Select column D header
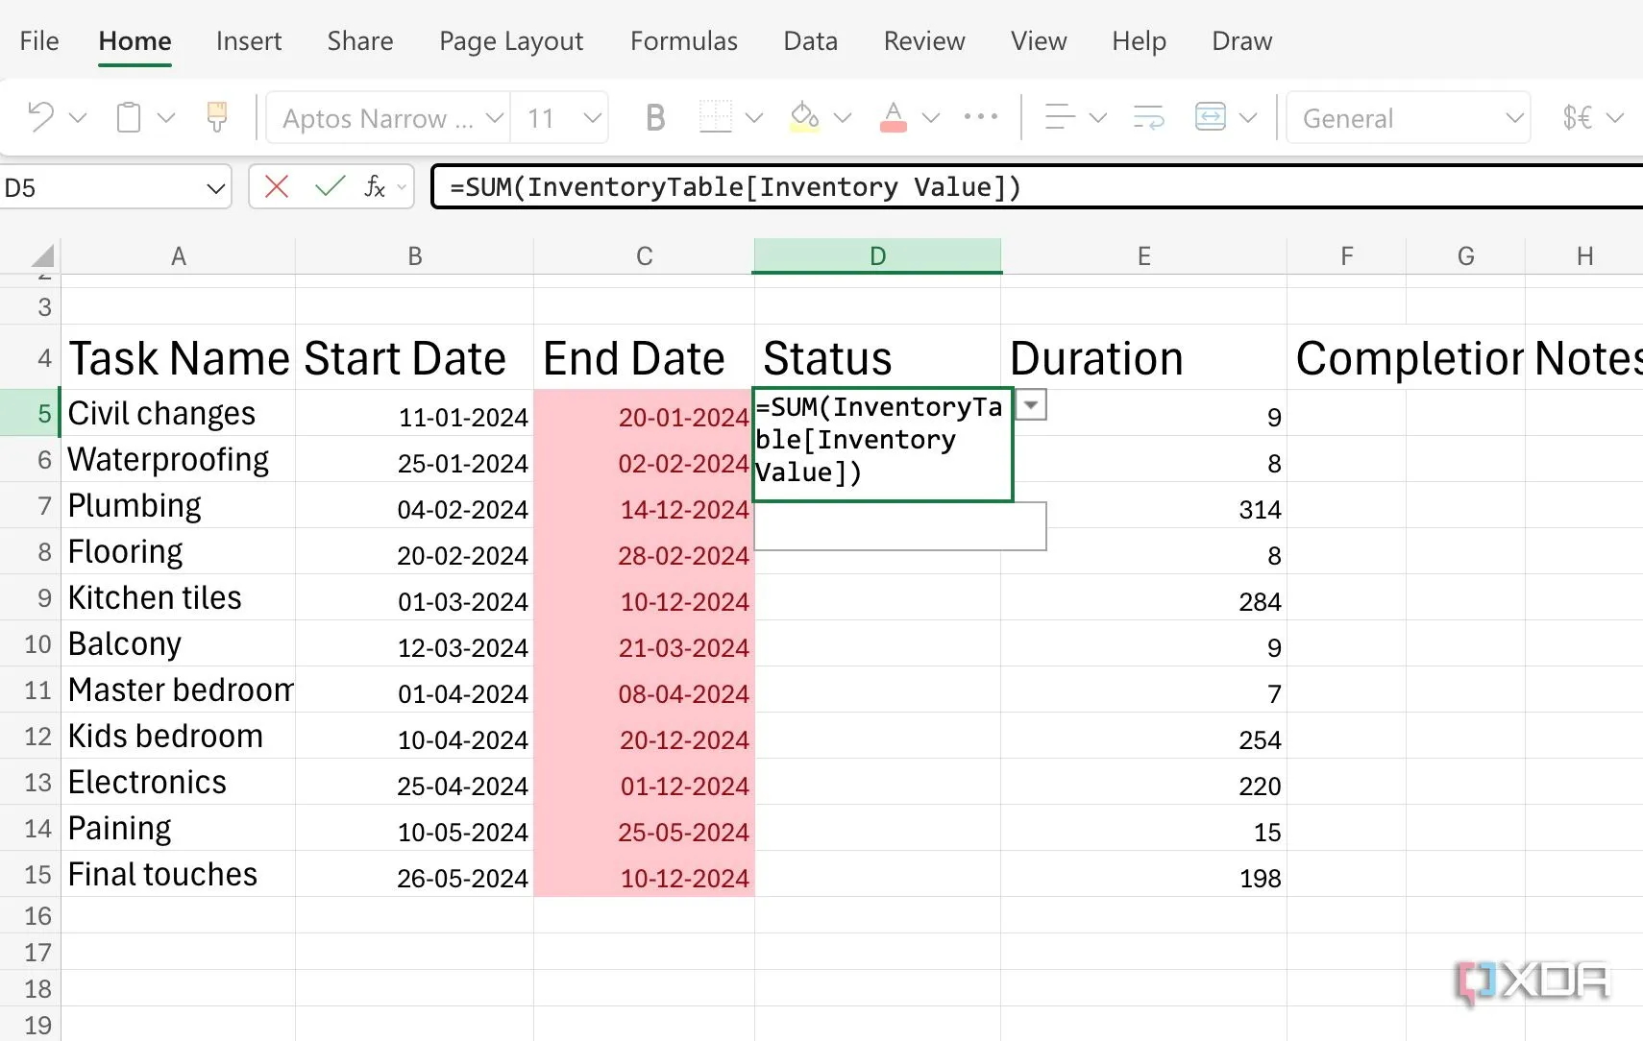This screenshot has height=1041, width=1643. (877, 256)
